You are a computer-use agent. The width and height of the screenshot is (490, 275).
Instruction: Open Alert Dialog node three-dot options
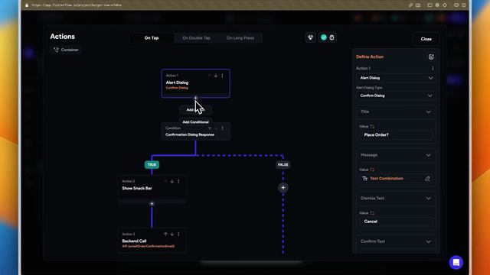coord(223,76)
